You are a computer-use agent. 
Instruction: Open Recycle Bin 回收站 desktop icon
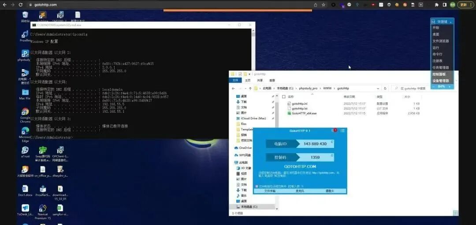[x=25, y=17]
